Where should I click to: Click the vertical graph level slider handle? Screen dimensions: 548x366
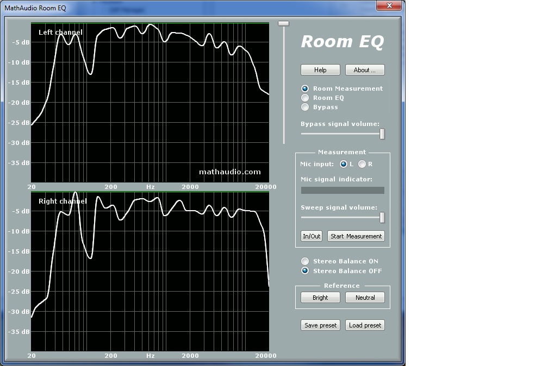(283, 23)
